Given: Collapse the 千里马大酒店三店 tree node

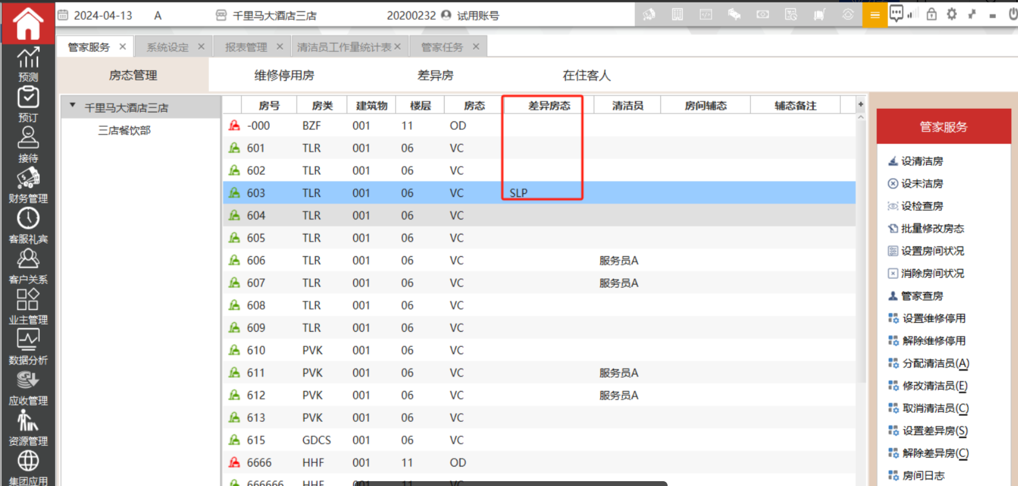Looking at the screenshot, I should tap(72, 106).
